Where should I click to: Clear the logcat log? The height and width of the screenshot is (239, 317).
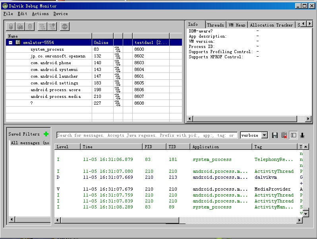tap(284, 135)
